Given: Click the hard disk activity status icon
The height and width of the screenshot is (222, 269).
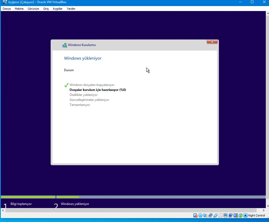Looking at the screenshot, I should pos(195,215).
